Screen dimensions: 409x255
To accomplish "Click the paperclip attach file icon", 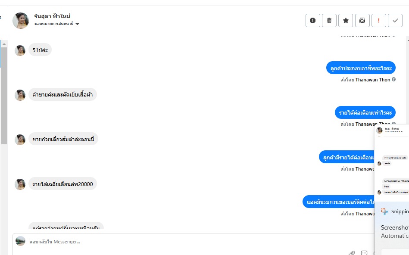I will point(352,252).
